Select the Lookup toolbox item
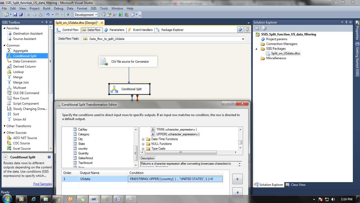Image resolution: width=360 pixels, height=203 pixels. click(x=18, y=72)
